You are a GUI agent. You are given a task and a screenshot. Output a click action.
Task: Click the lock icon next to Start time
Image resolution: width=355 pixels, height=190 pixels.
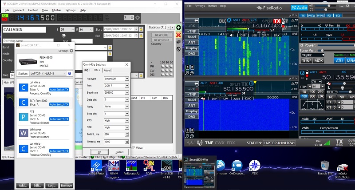(x=141, y=29)
